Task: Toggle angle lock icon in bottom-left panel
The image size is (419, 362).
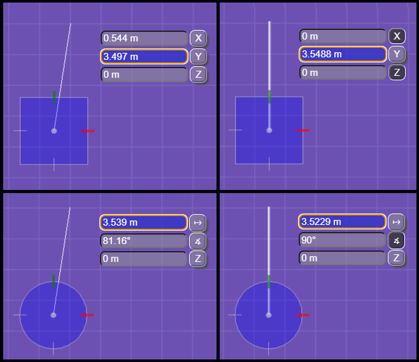Action: [x=197, y=241]
